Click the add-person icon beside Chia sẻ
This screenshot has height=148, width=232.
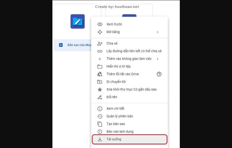[x=100, y=43]
